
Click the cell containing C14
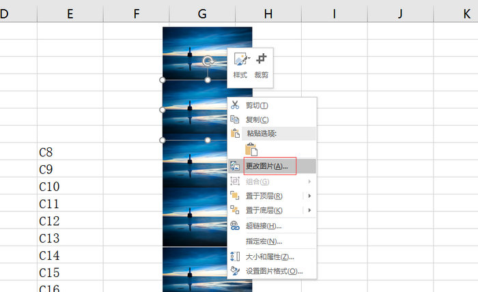pos(70,254)
